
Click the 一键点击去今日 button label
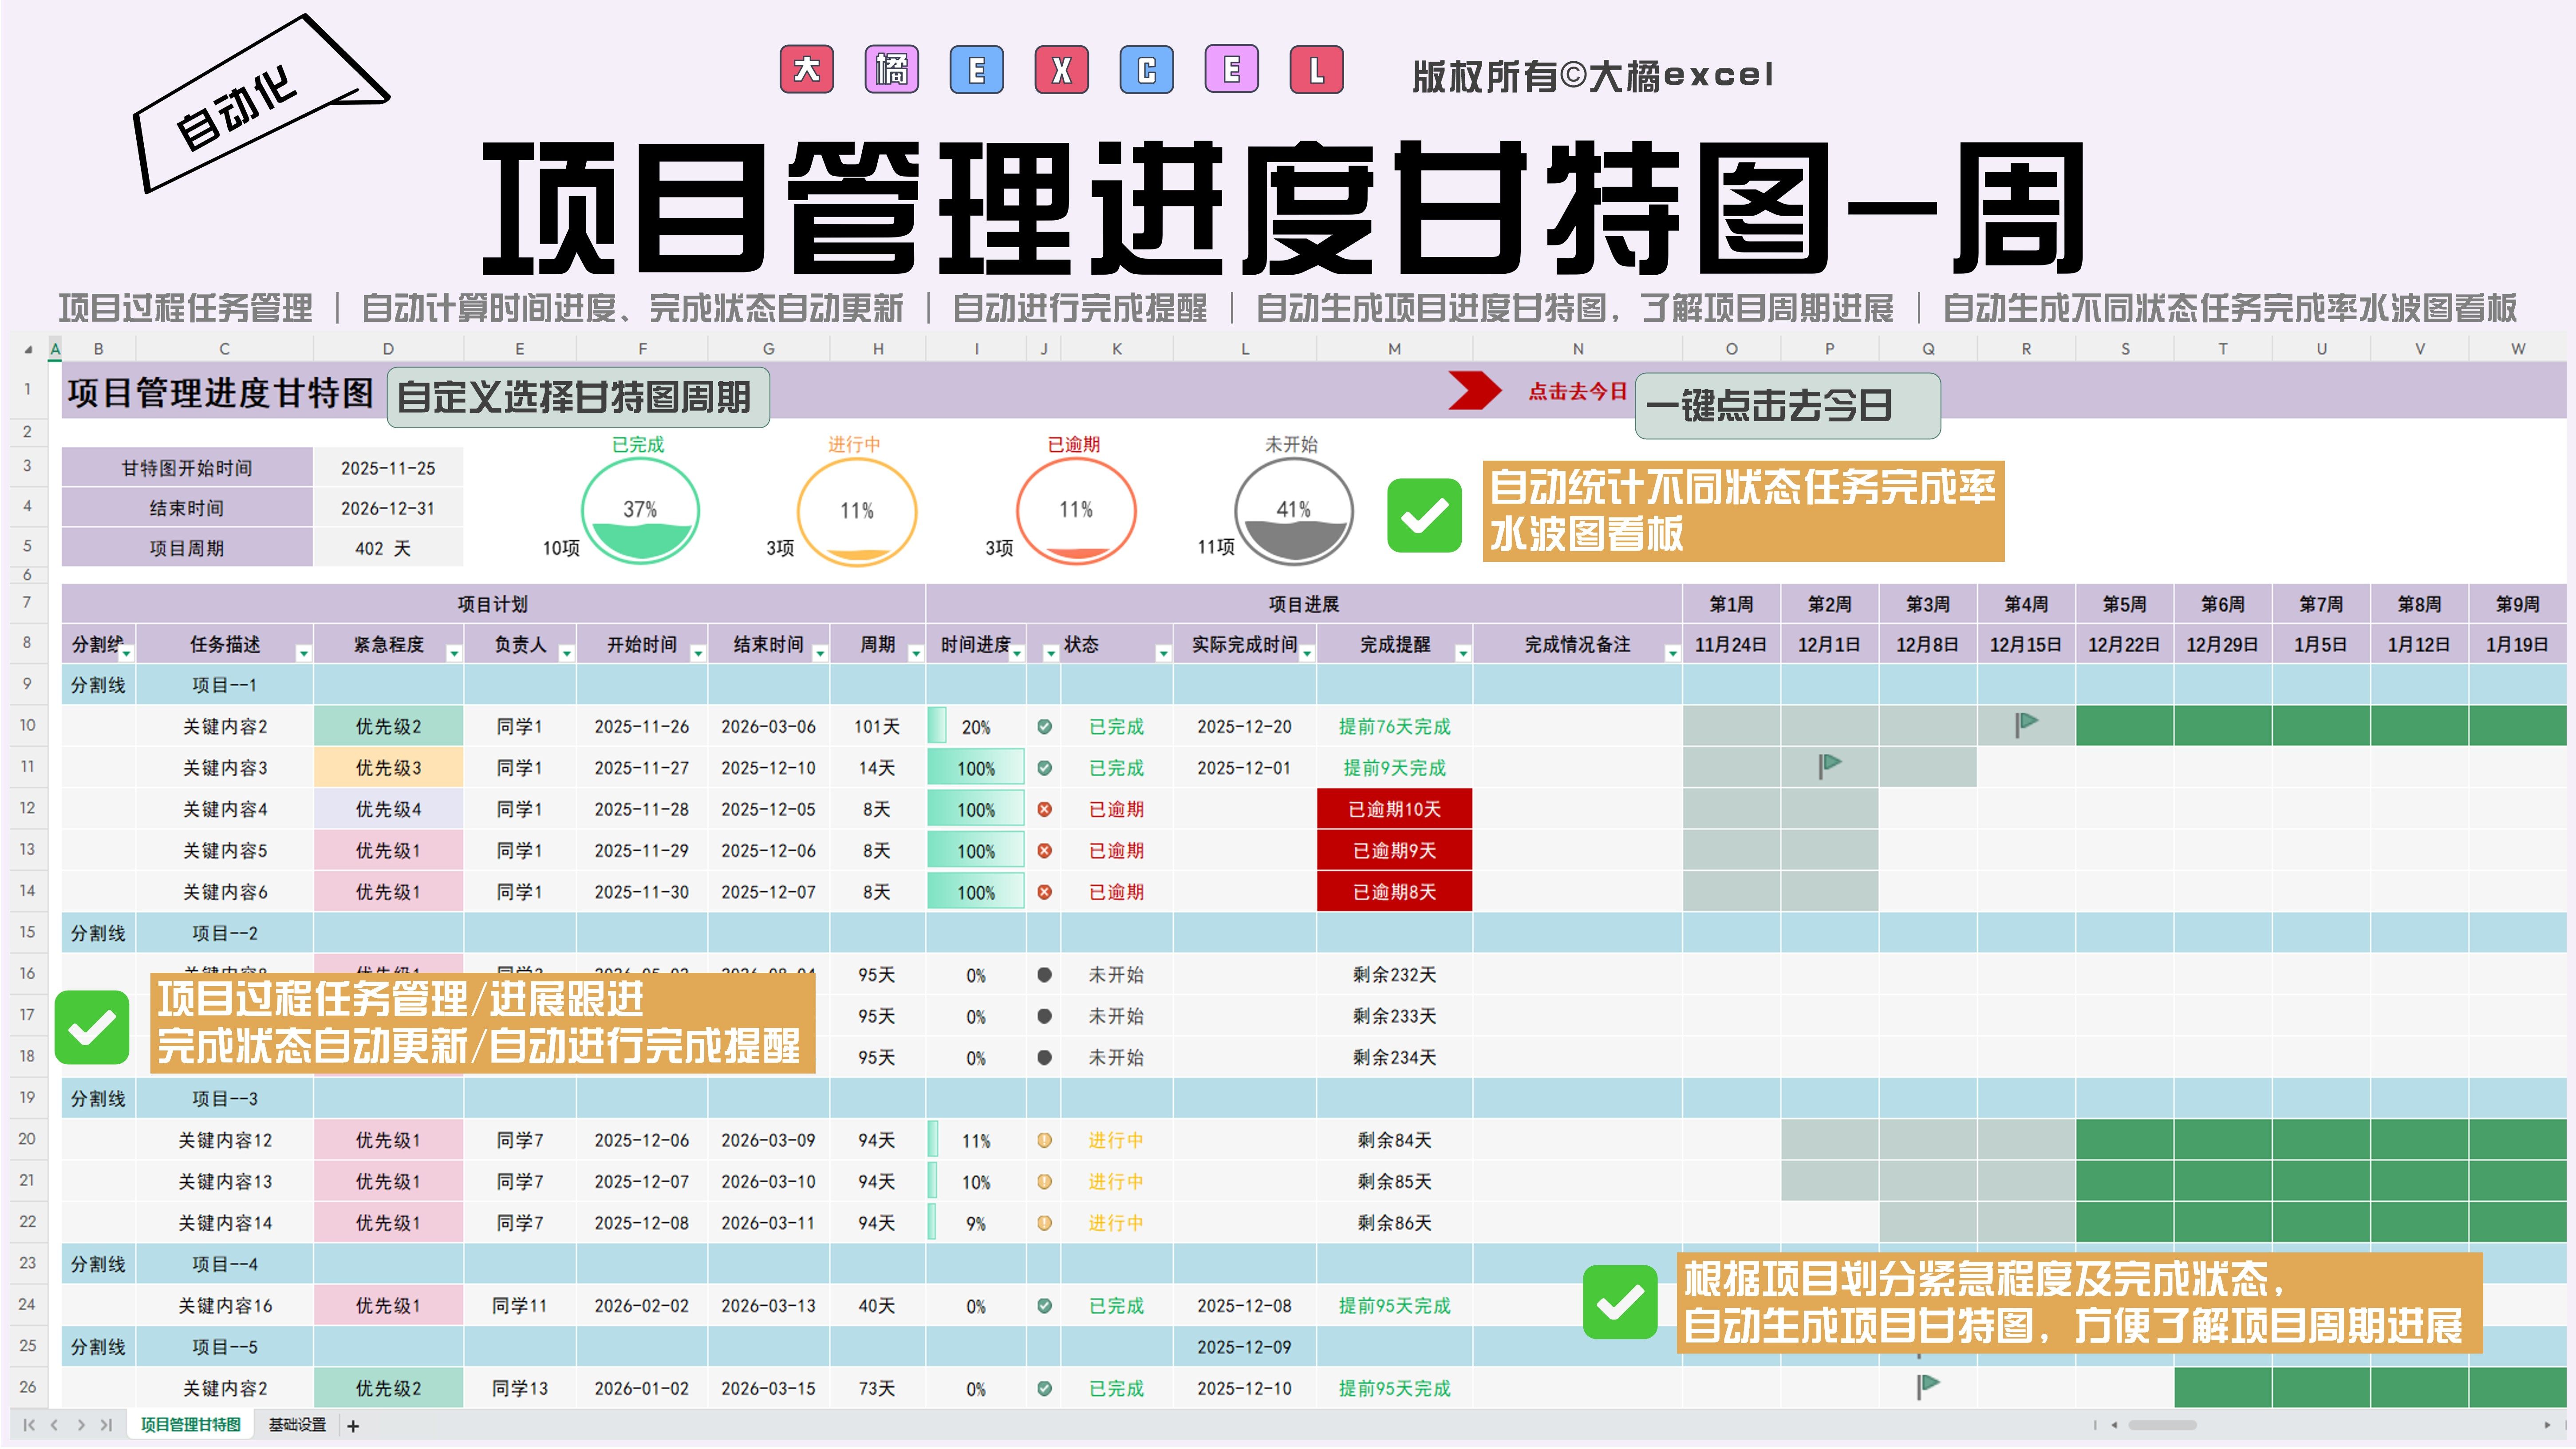[x=1768, y=405]
